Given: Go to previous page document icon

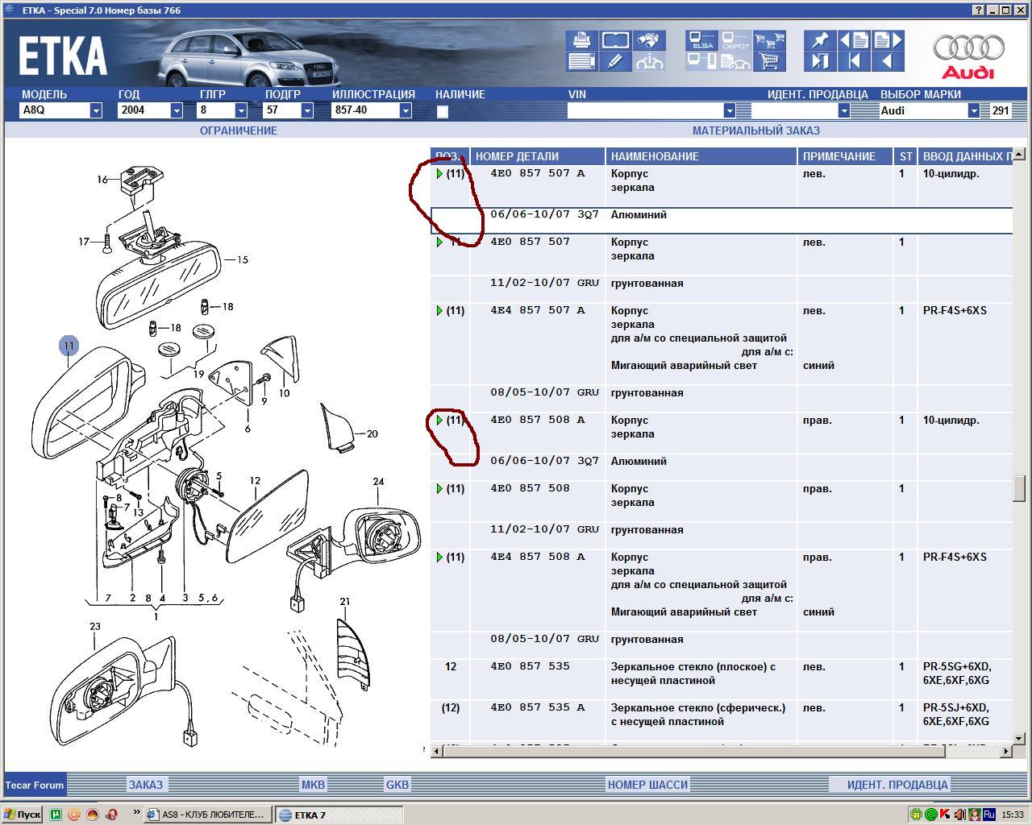Looking at the screenshot, I should 854,40.
